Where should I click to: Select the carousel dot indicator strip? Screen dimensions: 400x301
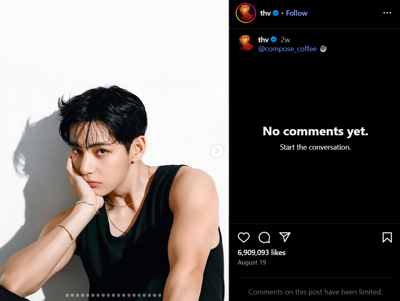coord(114,294)
